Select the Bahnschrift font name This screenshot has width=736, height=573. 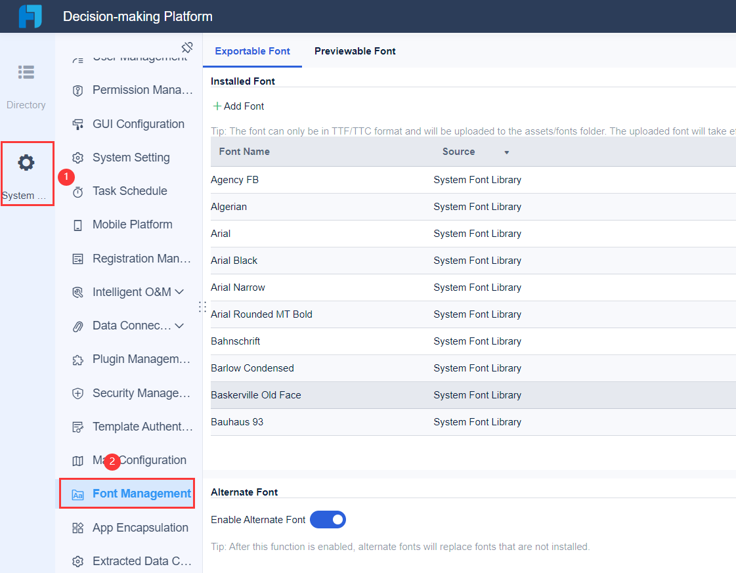235,341
